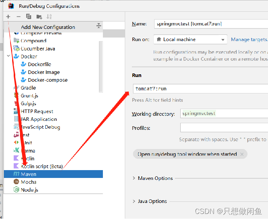Click the collapse icon beside Add New Configuration
Screen dimensions: 268x219
[99, 26]
